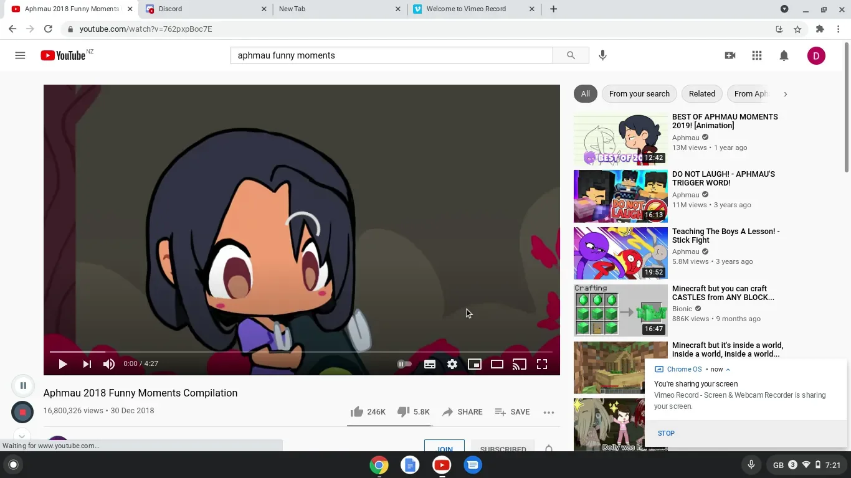Select the Related chip

pos(702,94)
